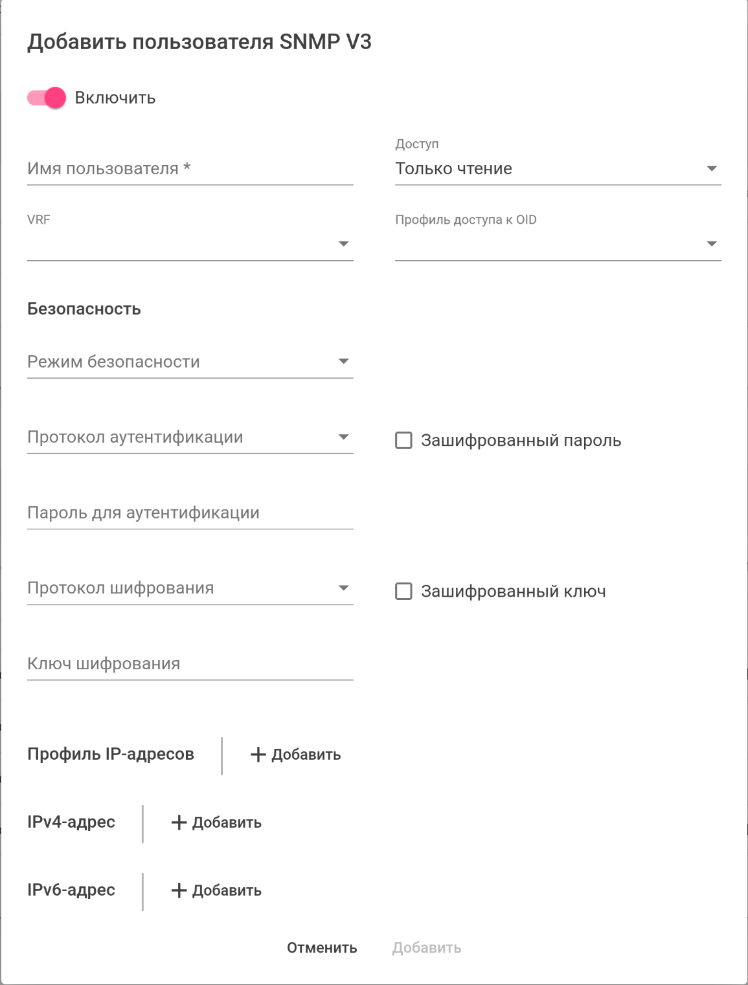This screenshot has width=748, height=985.
Task: Click Добавить text for IPv4-адрес
Action: click(227, 823)
